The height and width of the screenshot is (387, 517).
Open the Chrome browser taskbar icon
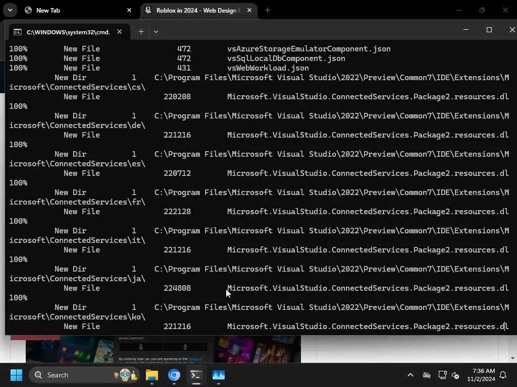(x=174, y=375)
